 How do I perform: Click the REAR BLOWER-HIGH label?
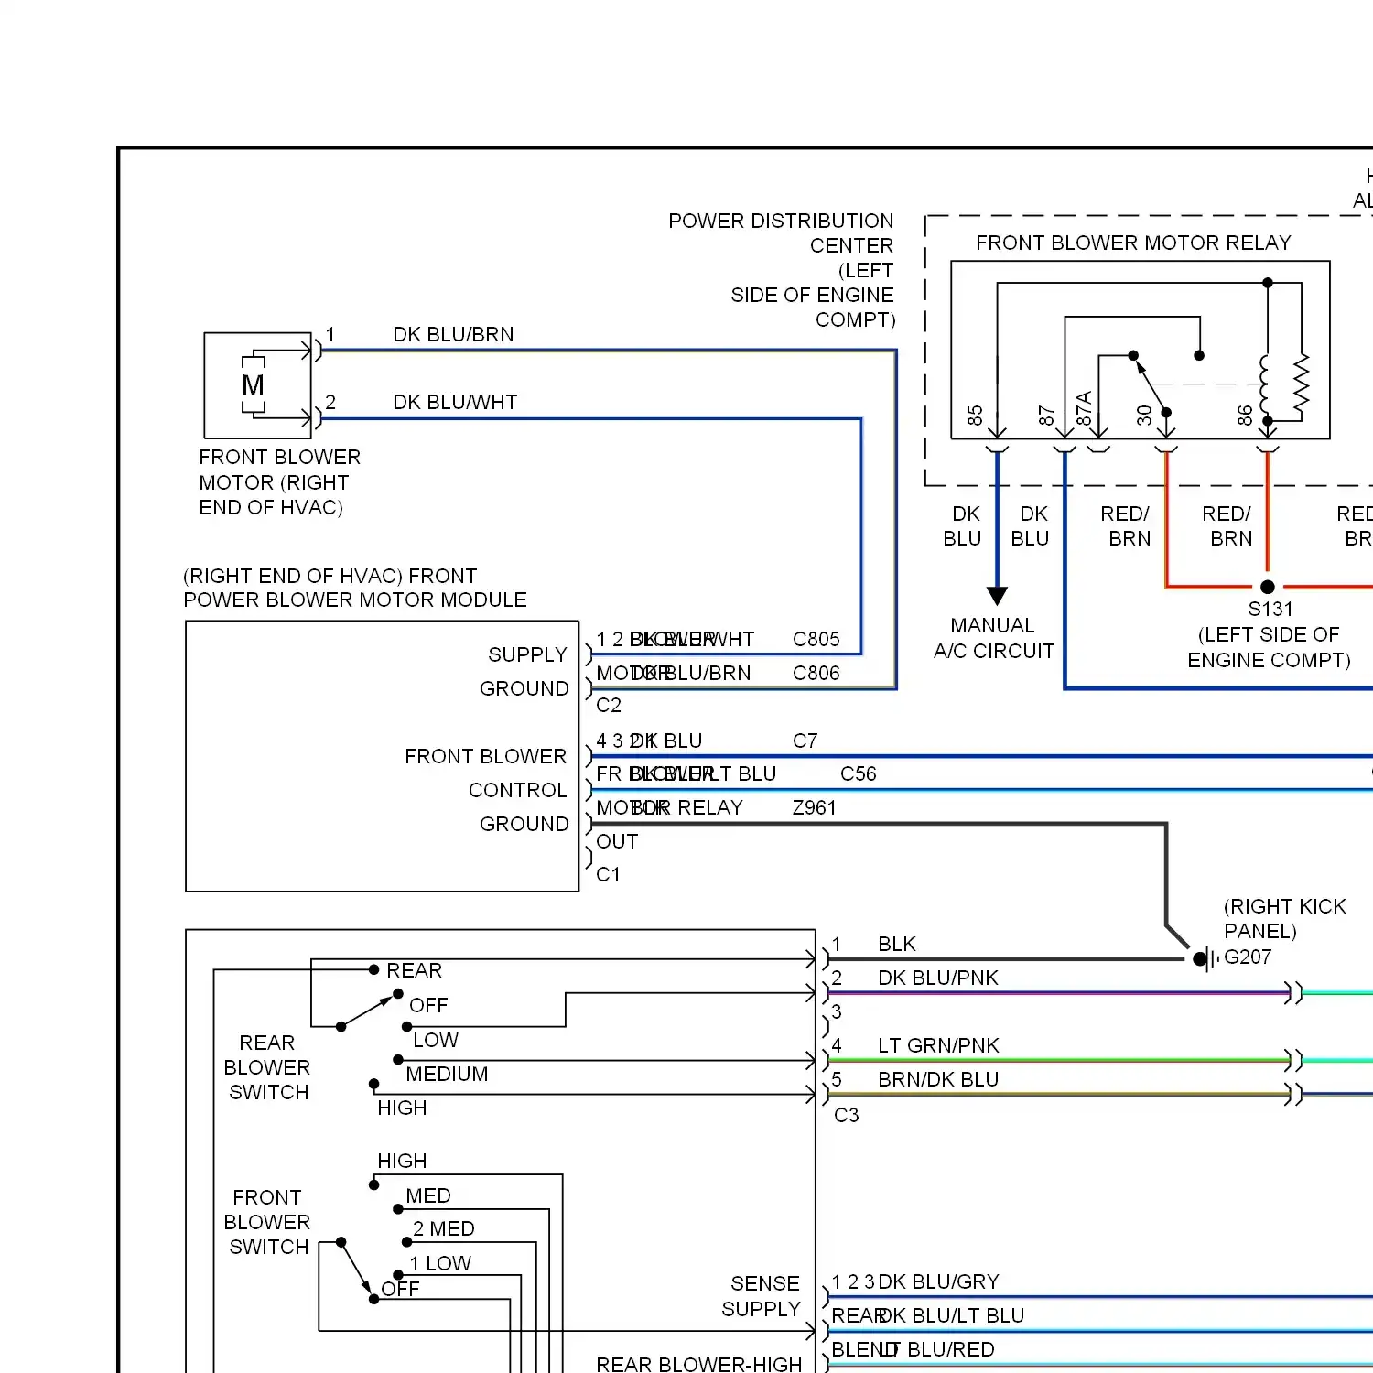coord(699,1364)
